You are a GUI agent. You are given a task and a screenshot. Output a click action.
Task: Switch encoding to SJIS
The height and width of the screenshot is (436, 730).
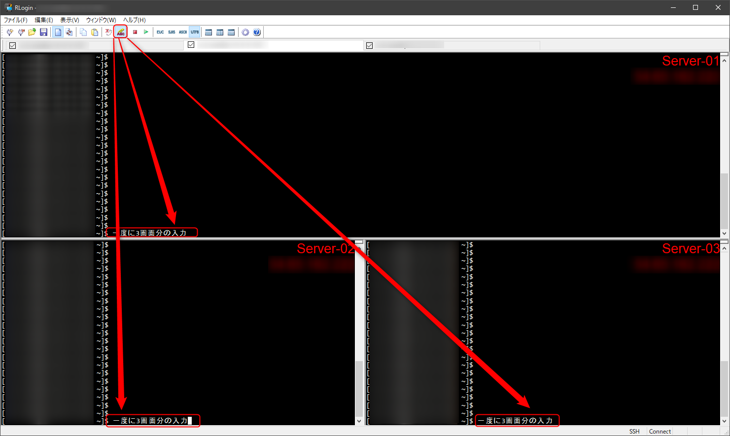click(172, 32)
